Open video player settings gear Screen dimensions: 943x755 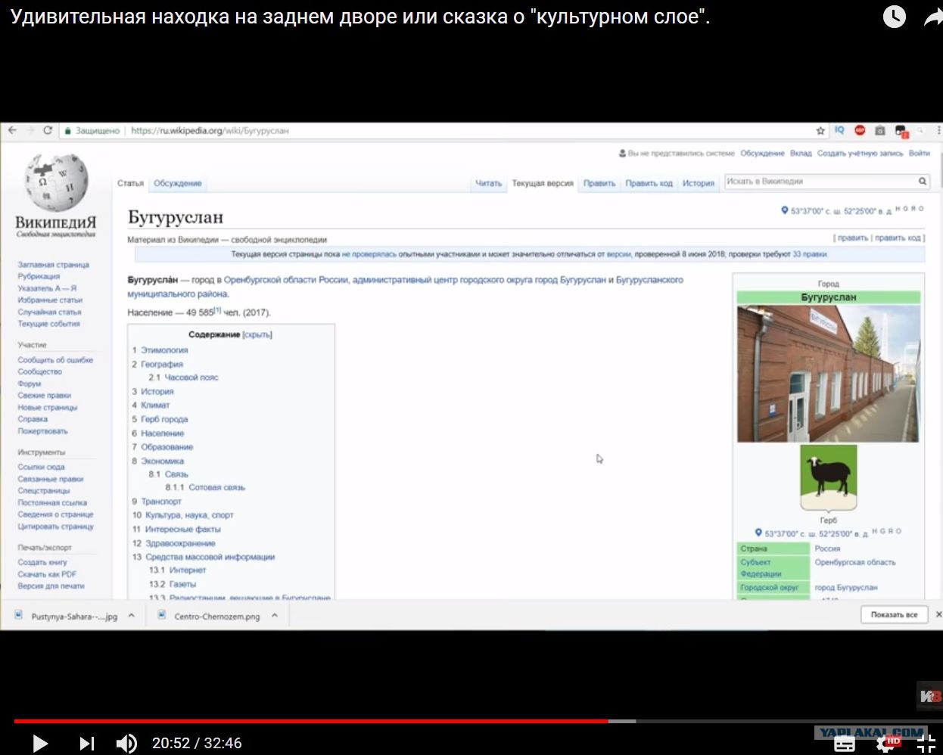[x=886, y=744]
